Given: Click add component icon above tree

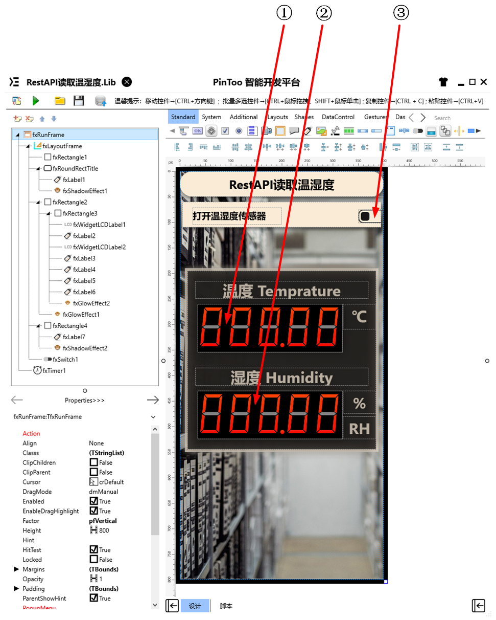Looking at the screenshot, I should coord(18,119).
